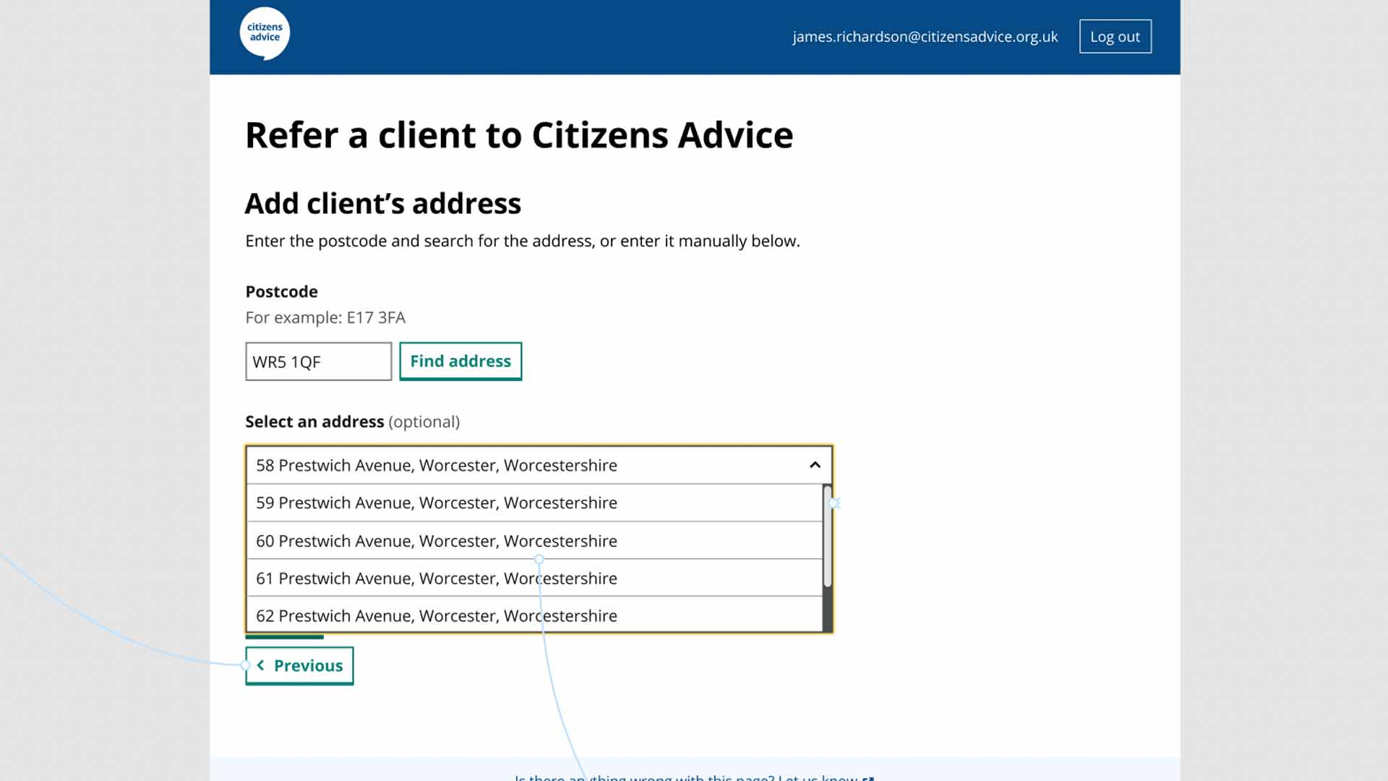Choose 60 Prestwich Avenue, Worcester option
Image resolution: width=1388 pixels, height=781 pixels.
tap(535, 541)
